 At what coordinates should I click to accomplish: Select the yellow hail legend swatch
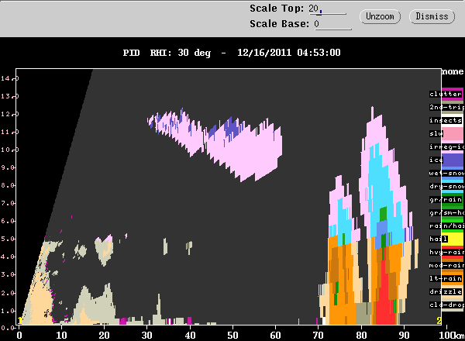click(453, 239)
